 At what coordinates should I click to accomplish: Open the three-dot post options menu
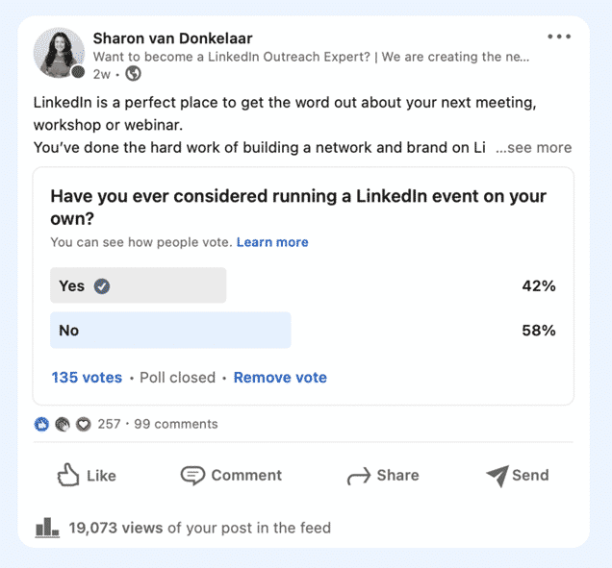559,37
